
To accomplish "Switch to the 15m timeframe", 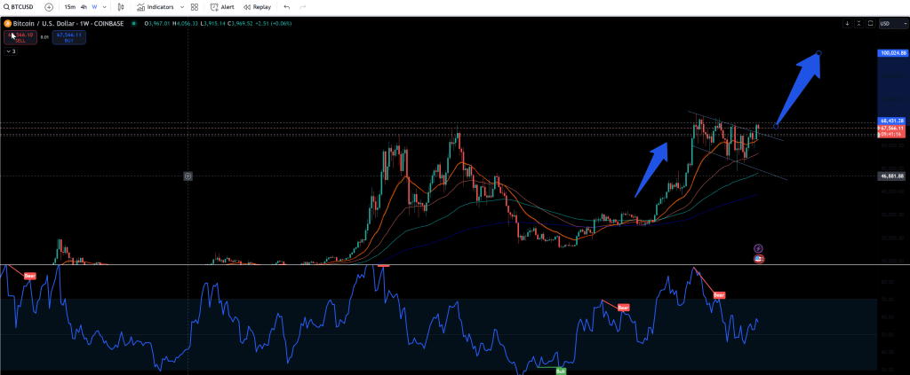I will 69,7.
